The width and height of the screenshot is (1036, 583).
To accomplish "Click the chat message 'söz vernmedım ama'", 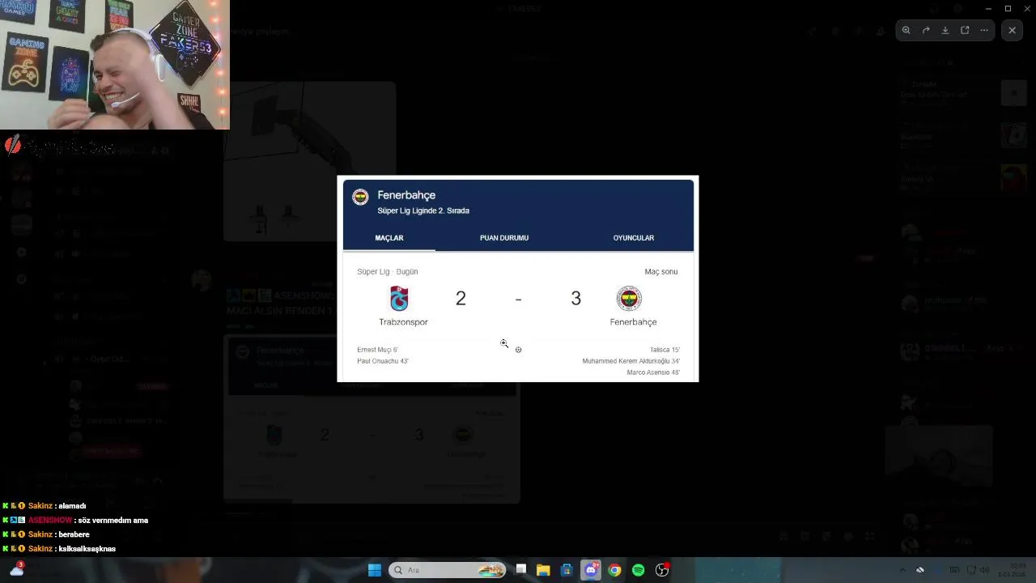I will [x=113, y=521].
